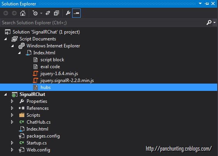The height and width of the screenshot is (156, 218).
Task: Click the eval code document icon
Action: coord(35,67)
